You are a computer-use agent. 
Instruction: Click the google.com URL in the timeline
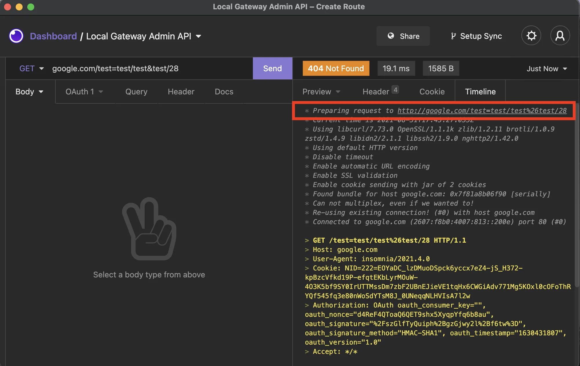pos(482,111)
